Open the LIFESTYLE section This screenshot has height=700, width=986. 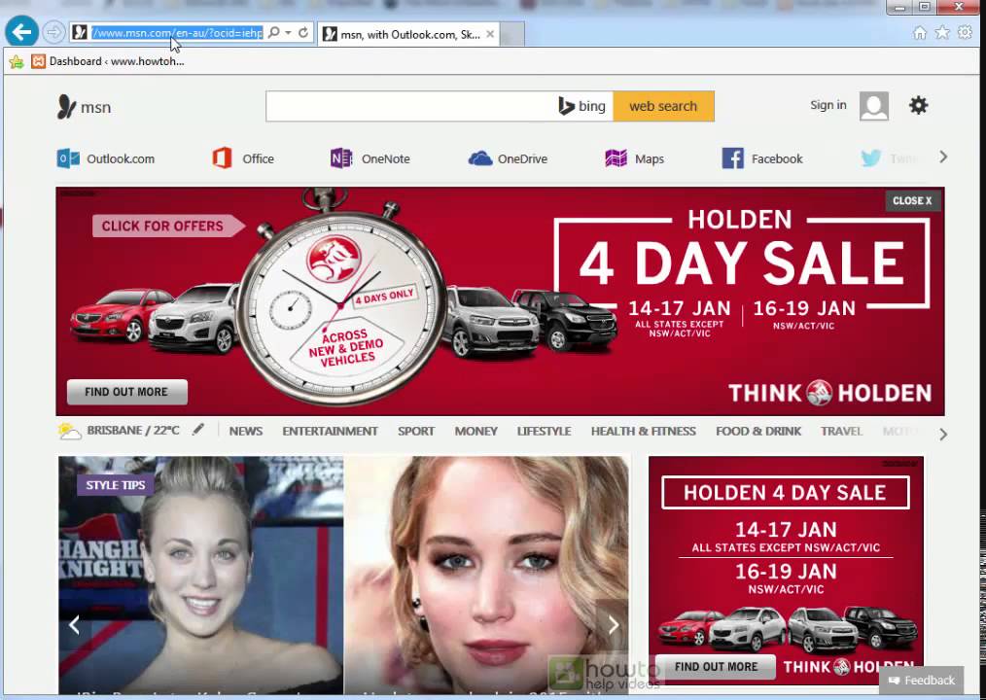(544, 432)
